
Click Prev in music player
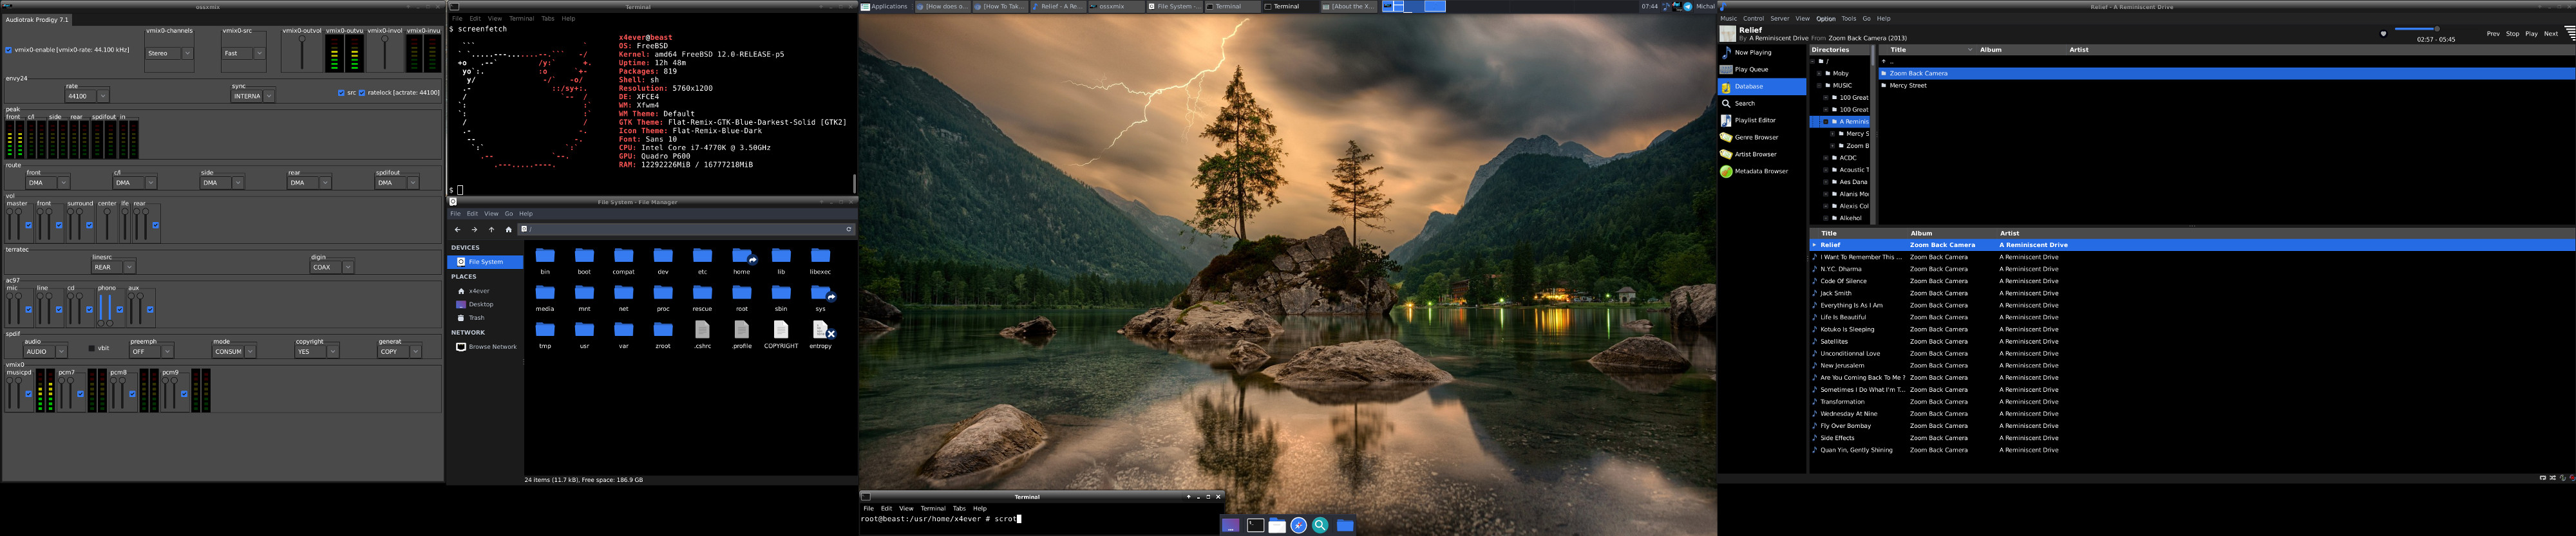[2493, 34]
